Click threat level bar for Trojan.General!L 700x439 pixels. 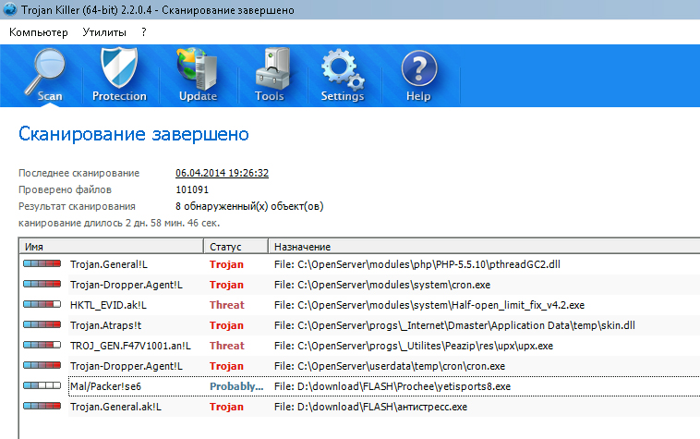(x=43, y=264)
